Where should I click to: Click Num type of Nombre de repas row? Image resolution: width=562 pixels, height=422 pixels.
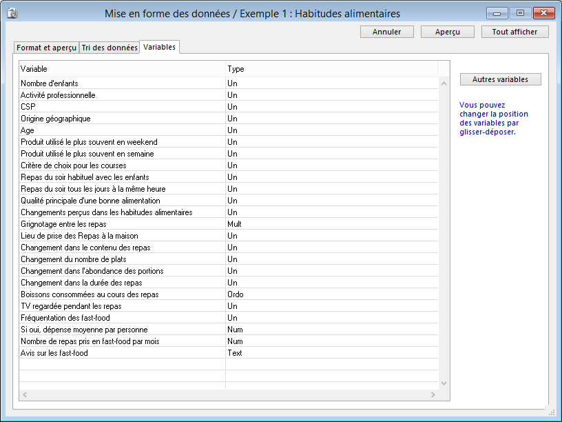tap(332, 341)
